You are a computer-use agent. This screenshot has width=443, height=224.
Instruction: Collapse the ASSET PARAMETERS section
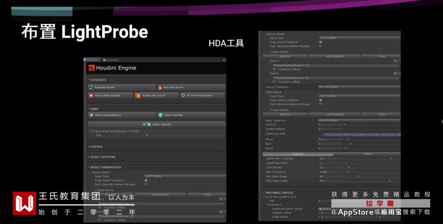[x=89, y=167]
